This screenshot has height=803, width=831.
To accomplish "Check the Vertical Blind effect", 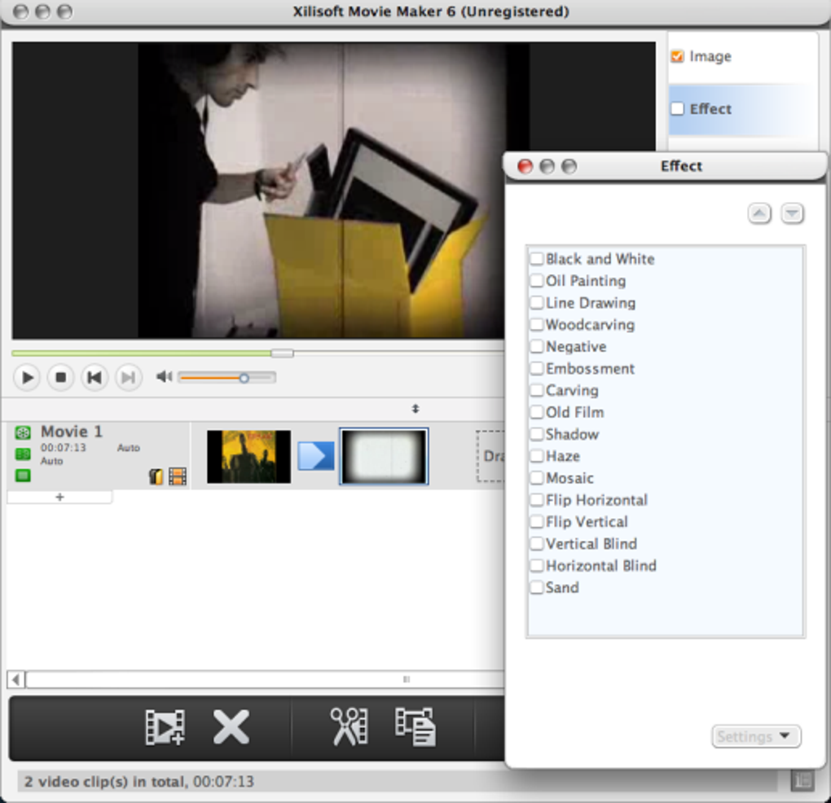I will 537,544.
